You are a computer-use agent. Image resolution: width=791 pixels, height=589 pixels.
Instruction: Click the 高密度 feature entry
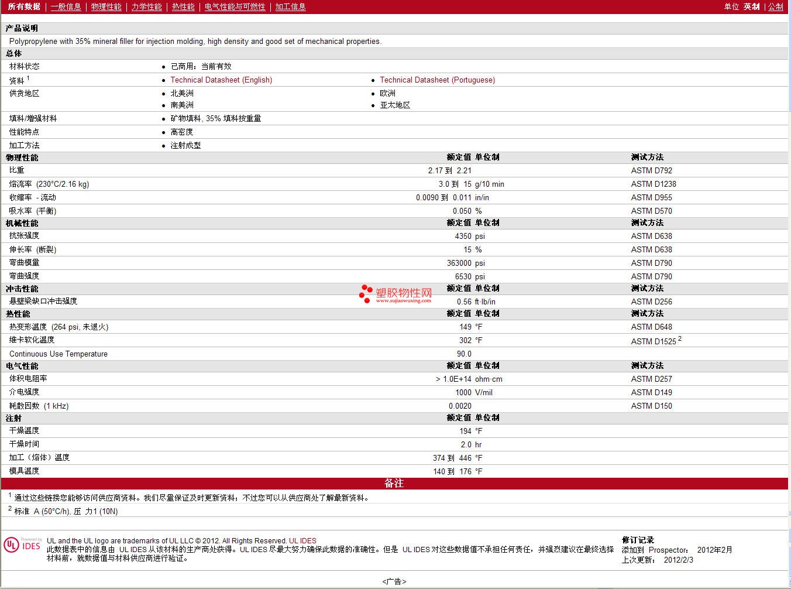click(181, 132)
